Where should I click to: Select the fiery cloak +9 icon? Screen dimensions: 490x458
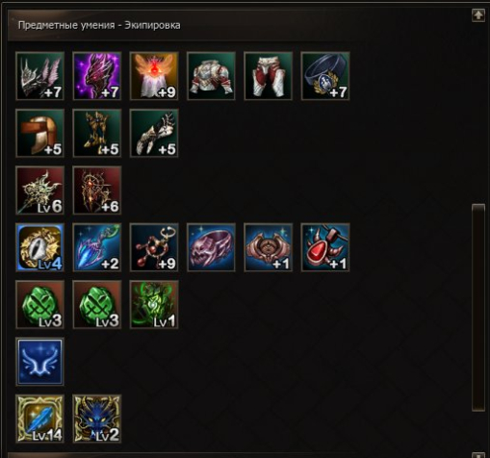pos(154,76)
